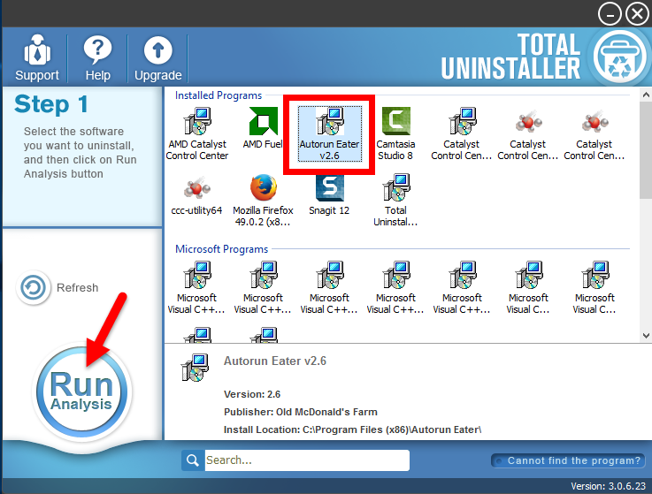
Task: Select Camtasia Studio 8 program
Action: [x=395, y=133]
